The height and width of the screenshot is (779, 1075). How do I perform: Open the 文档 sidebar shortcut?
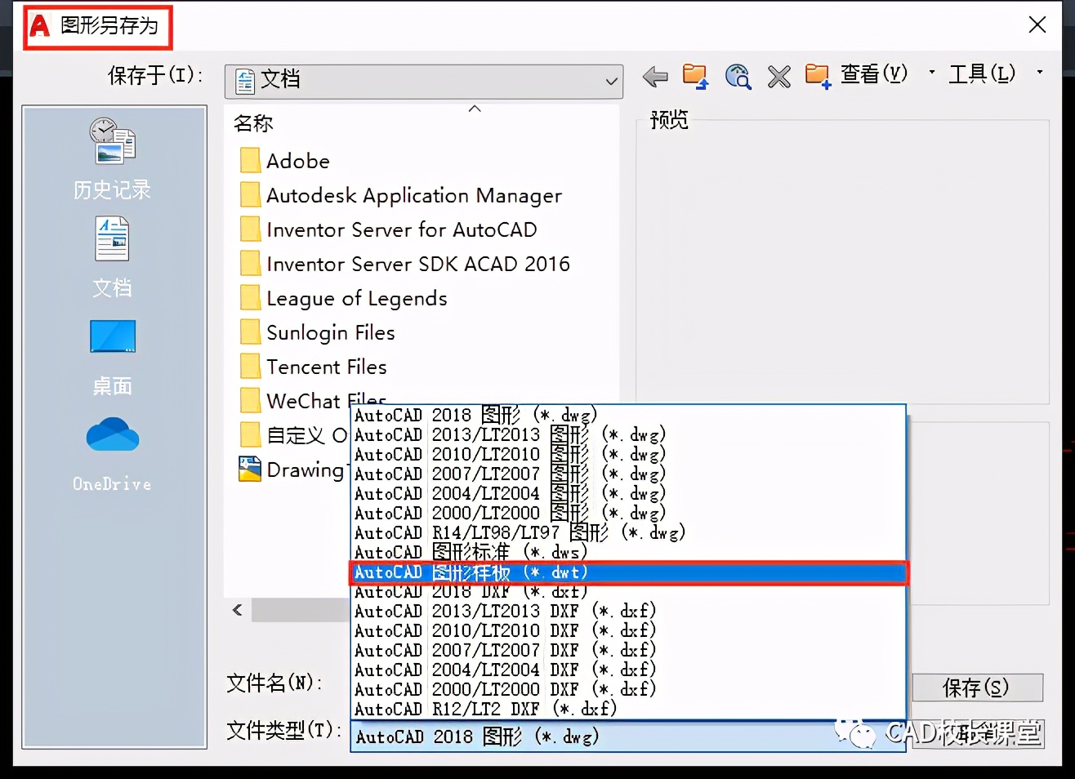[x=113, y=257]
